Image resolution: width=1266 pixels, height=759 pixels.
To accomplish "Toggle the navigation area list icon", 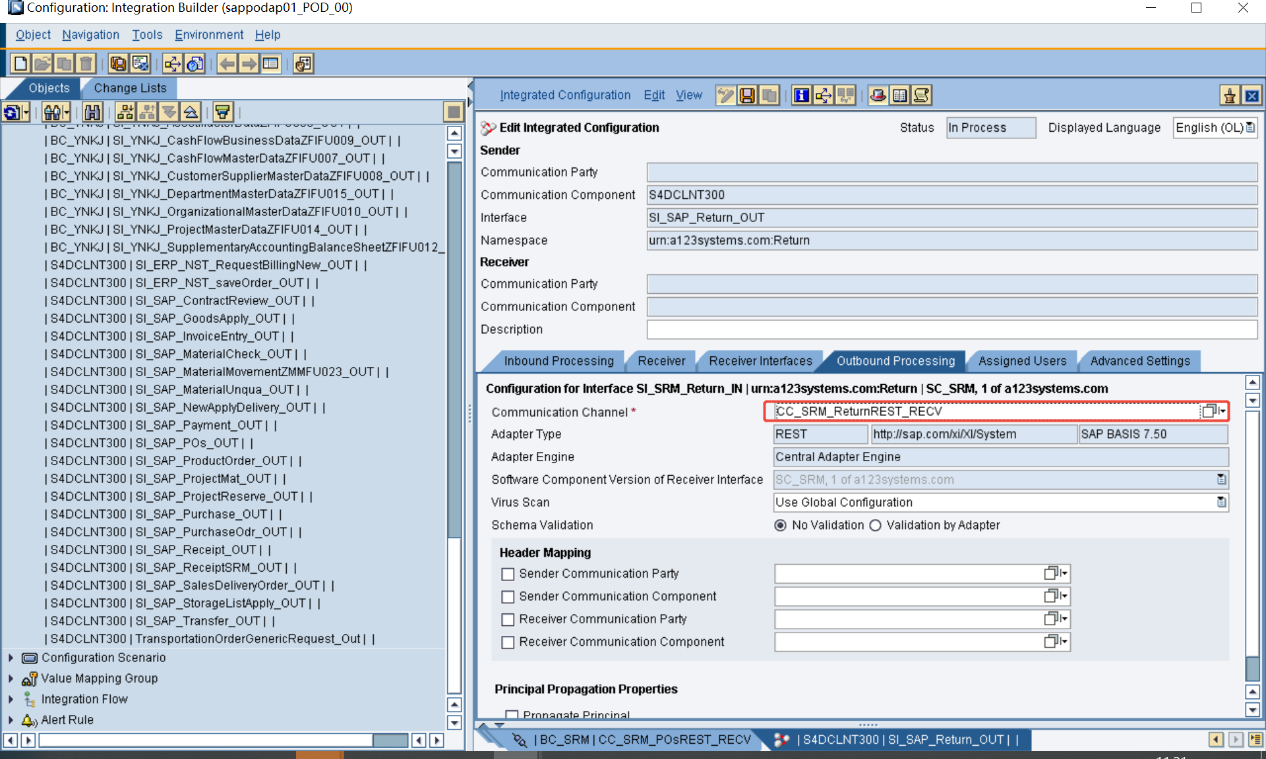I will [x=270, y=64].
